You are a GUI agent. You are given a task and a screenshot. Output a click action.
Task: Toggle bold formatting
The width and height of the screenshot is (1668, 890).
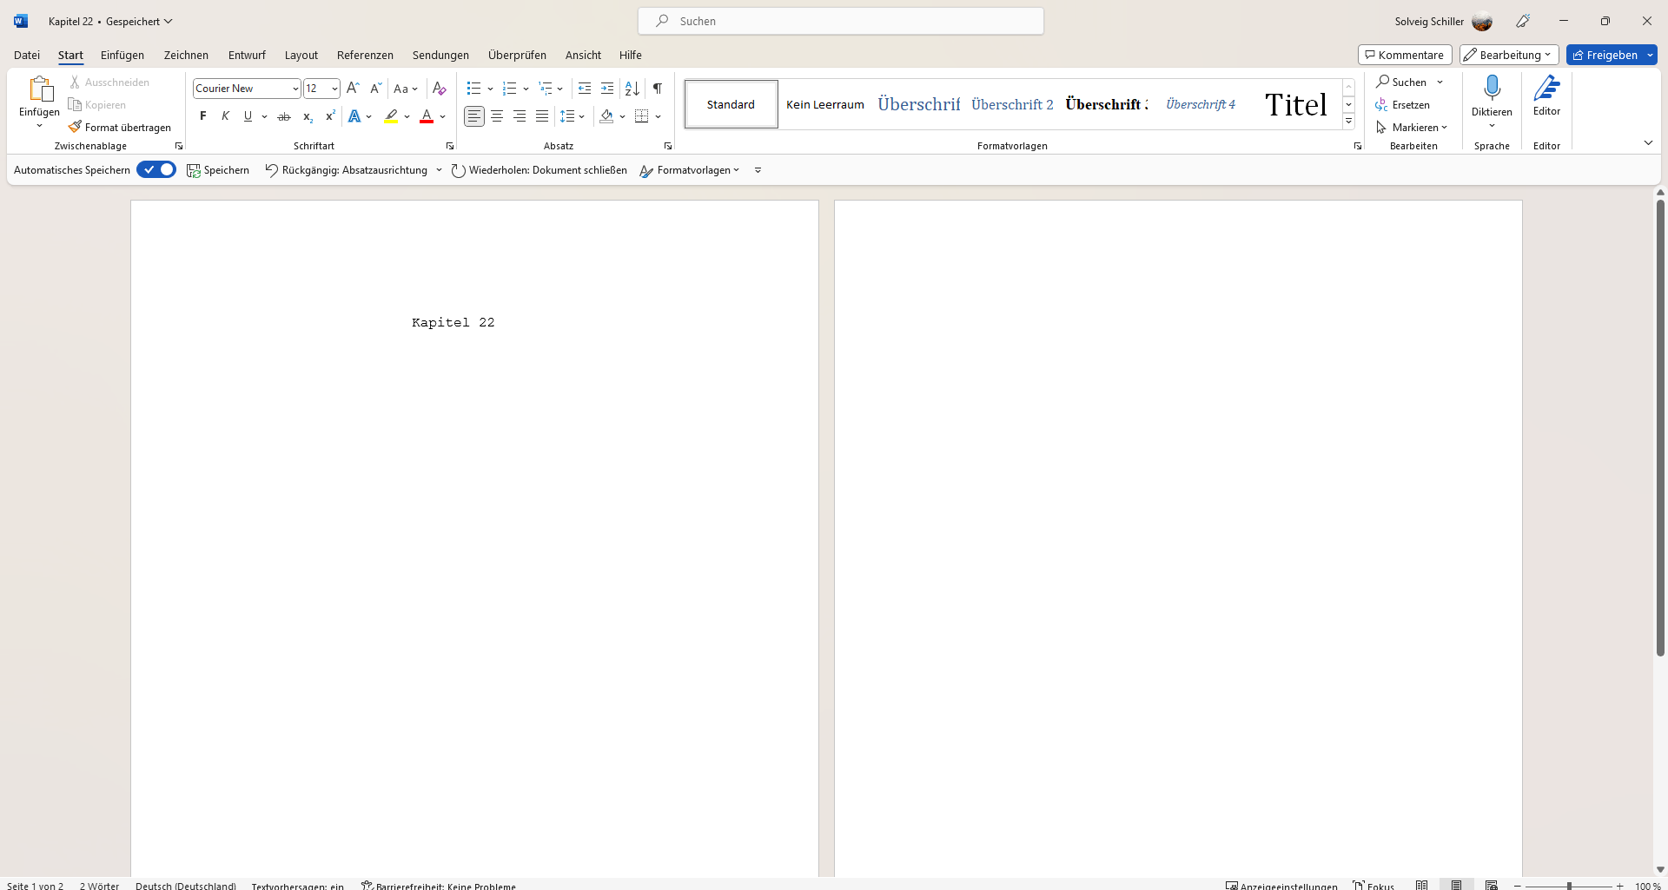[203, 116]
